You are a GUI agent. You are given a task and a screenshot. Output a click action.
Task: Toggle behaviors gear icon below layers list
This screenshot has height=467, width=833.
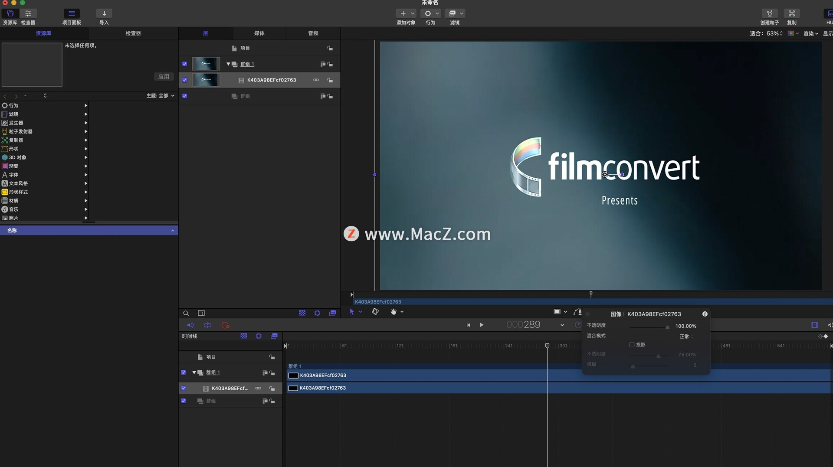(317, 313)
